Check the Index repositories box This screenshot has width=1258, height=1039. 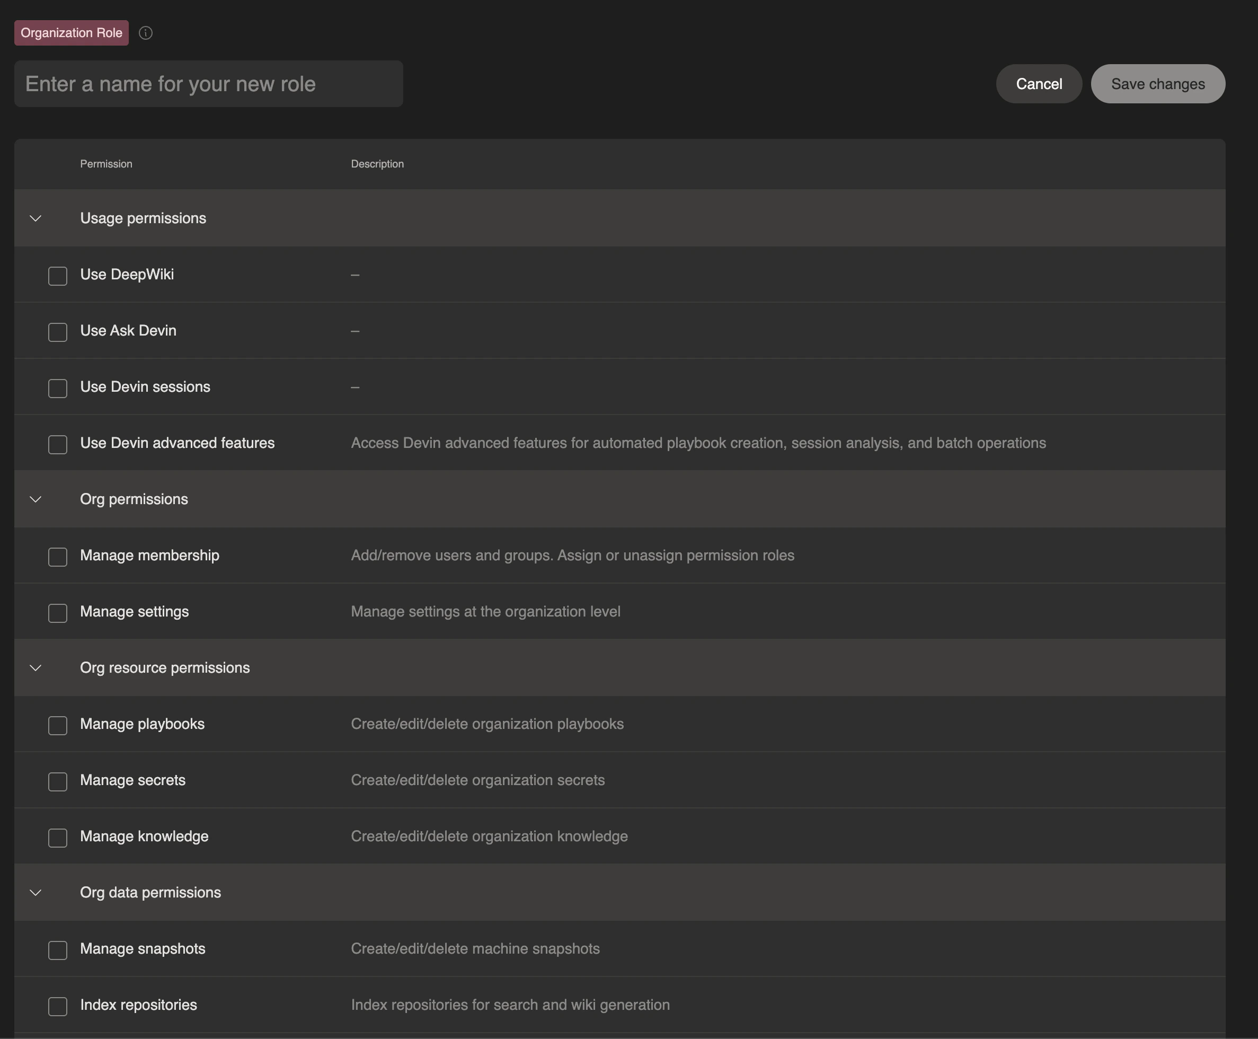click(x=57, y=1006)
